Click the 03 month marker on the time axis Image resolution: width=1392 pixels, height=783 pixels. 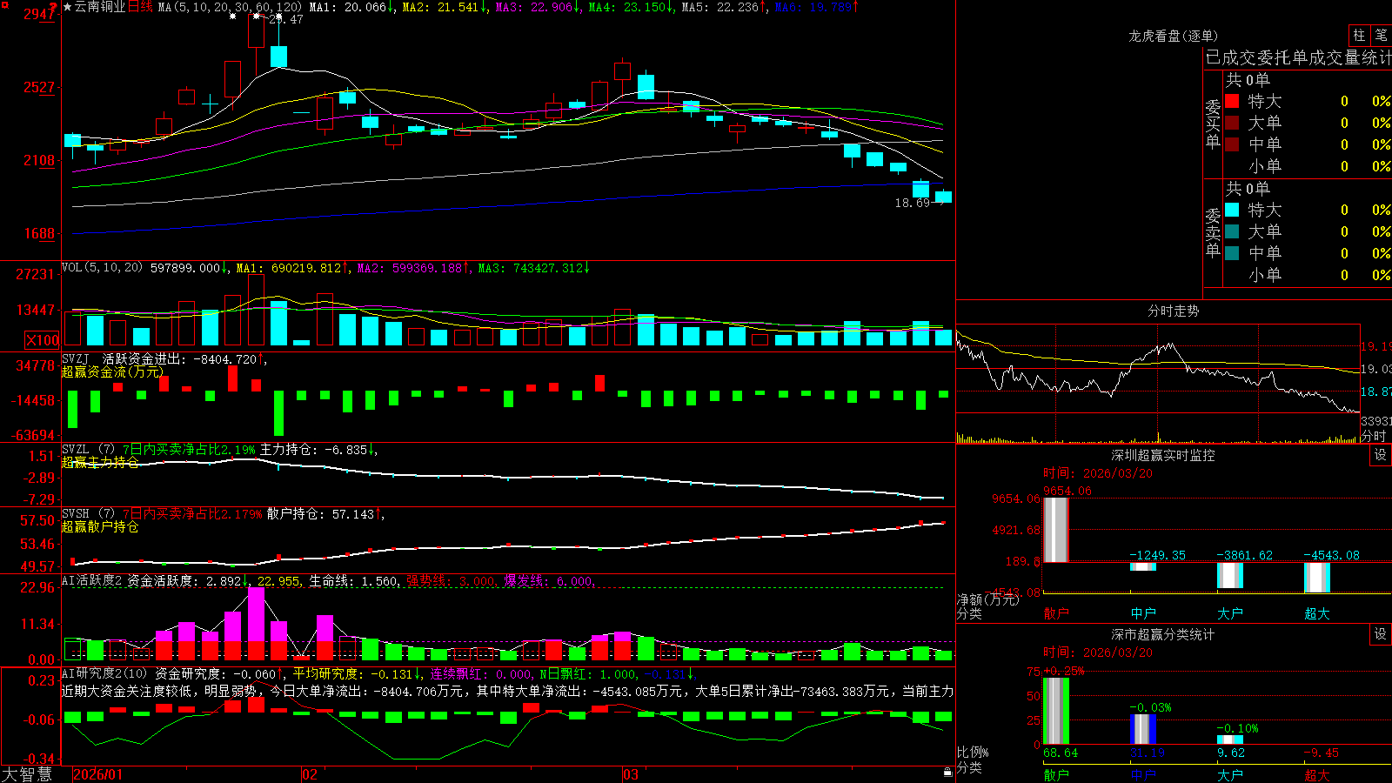(631, 774)
